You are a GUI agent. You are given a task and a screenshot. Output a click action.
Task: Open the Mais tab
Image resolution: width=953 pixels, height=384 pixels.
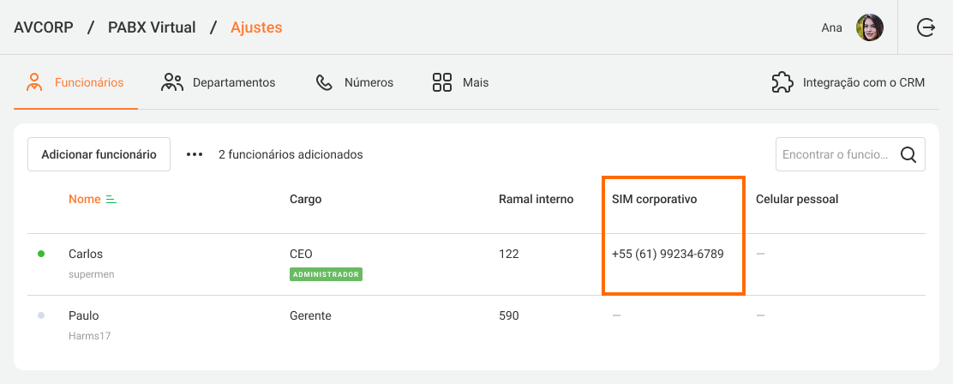click(x=460, y=82)
